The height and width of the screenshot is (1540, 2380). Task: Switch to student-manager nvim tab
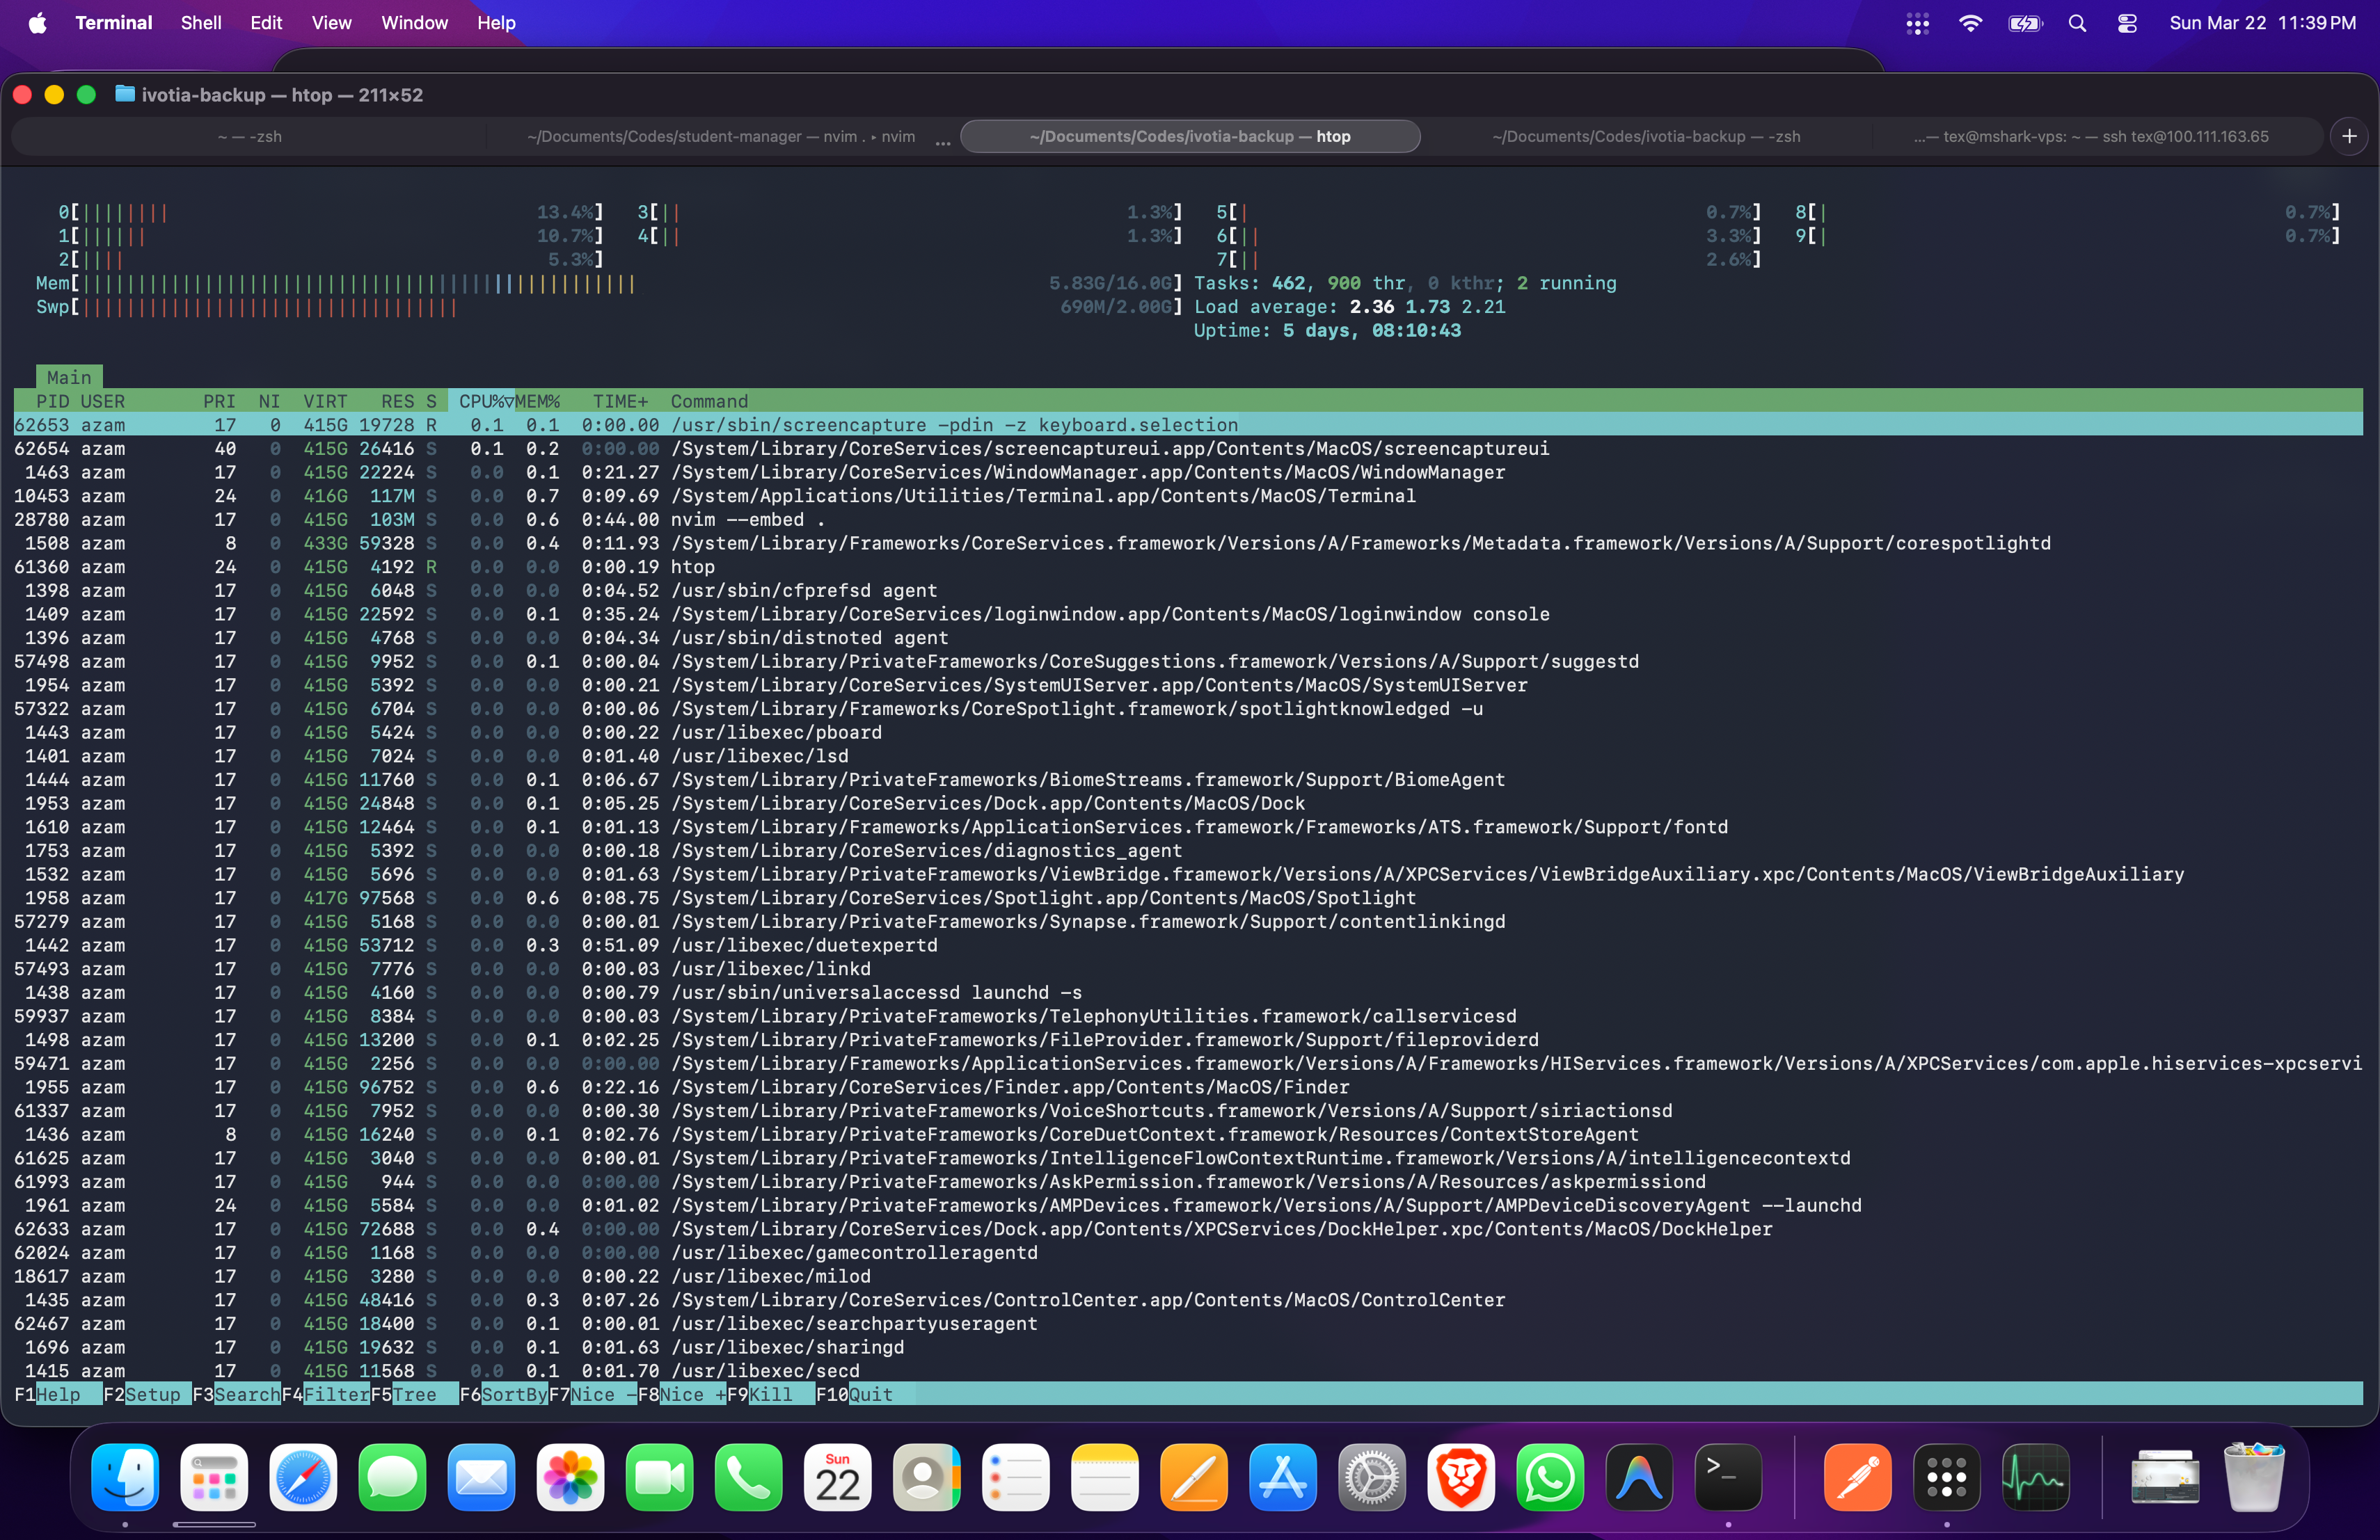[x=720, y=136]
